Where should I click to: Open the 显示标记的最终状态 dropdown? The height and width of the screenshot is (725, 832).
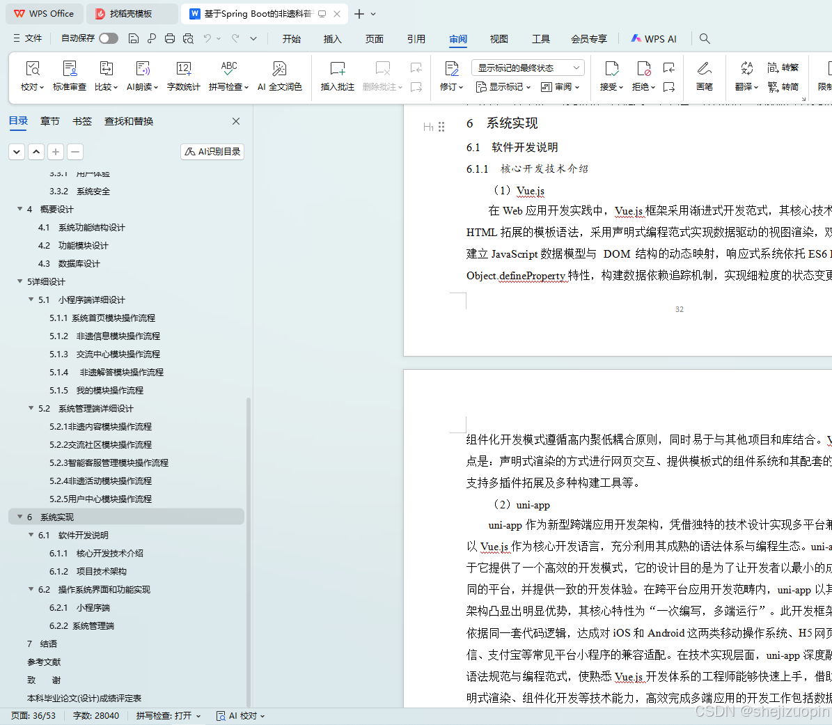(x=528, y=68)
